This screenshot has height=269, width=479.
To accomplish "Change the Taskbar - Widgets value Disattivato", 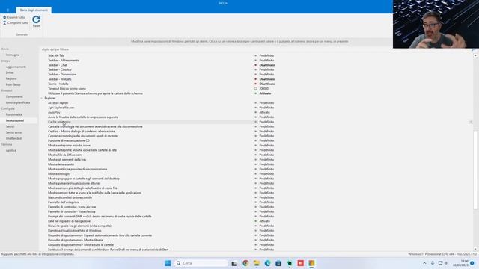I will click(267, 79).
